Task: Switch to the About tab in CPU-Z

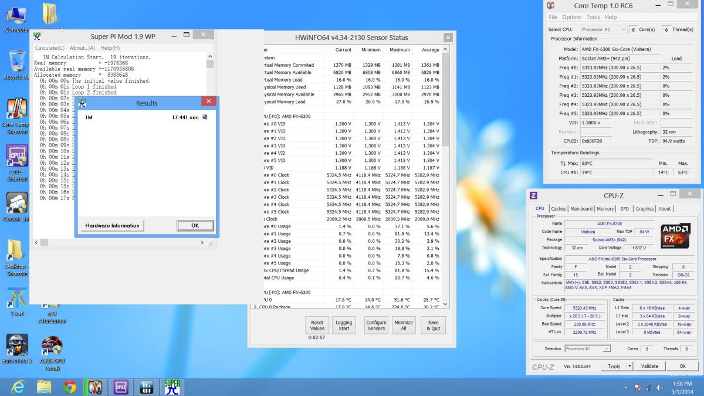Action: click(664, 209)
